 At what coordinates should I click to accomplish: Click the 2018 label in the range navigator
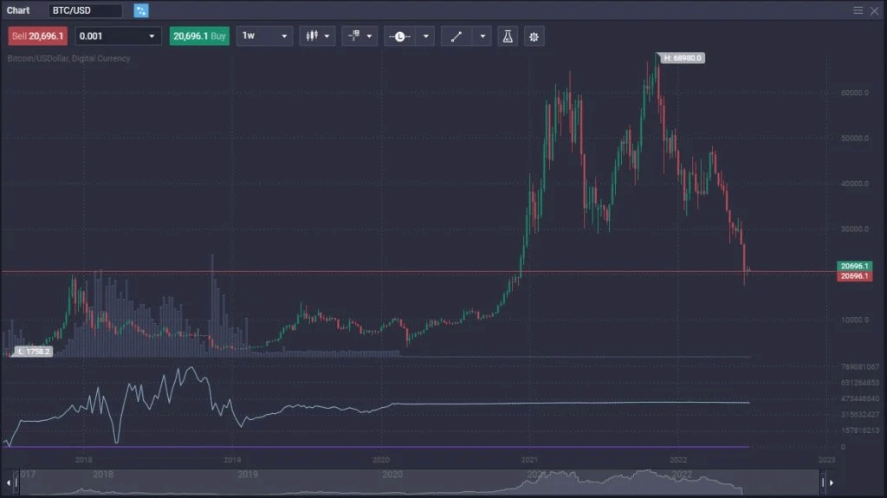click(103, 475)
